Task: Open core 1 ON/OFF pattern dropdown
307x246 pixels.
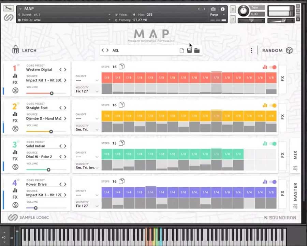Action: click(87, 80)
